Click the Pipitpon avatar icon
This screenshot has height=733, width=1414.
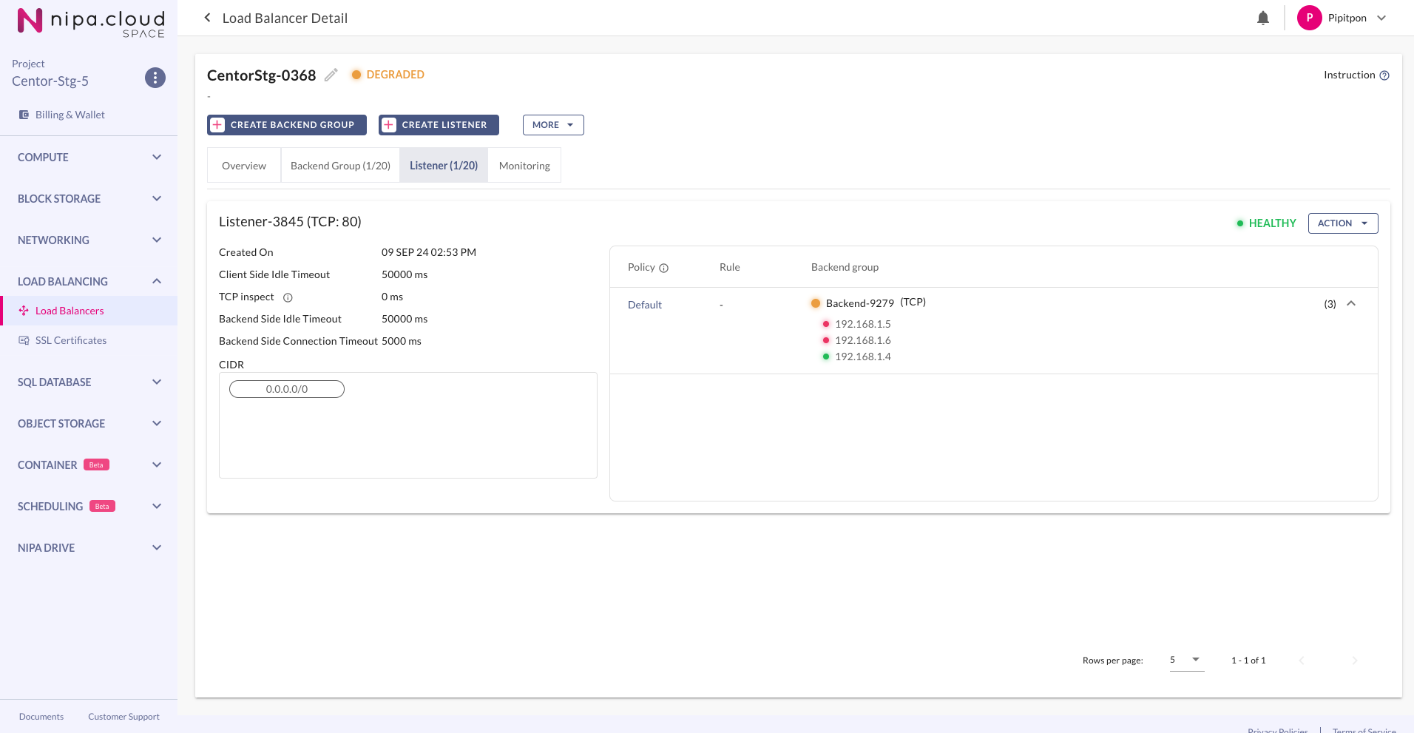coord(1310,18)
